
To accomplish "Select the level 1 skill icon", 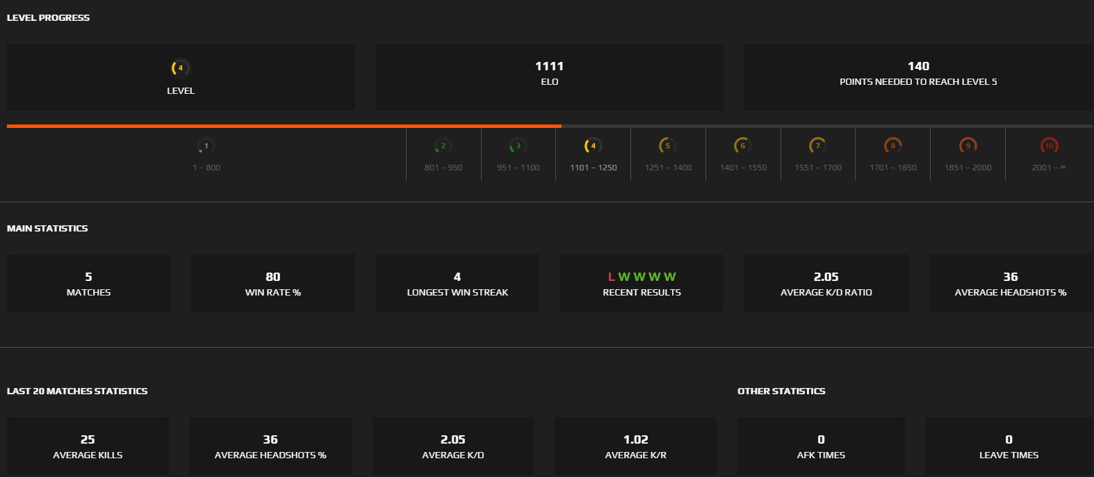I will (x=206, y=146).
